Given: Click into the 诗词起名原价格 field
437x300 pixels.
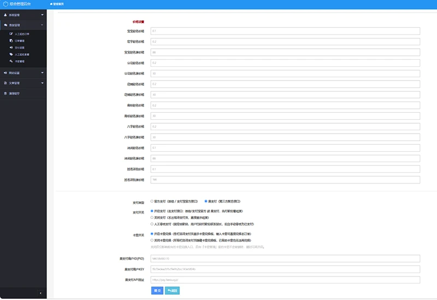Looking at the screenshot, I should click(285, 158).
